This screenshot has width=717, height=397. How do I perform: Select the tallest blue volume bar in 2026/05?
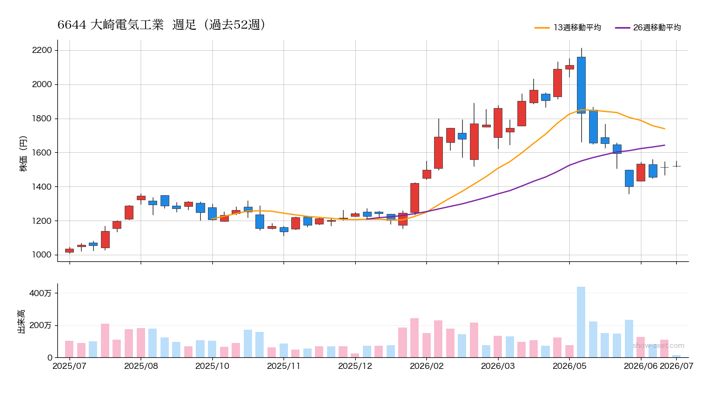click(x=581, y=322)
